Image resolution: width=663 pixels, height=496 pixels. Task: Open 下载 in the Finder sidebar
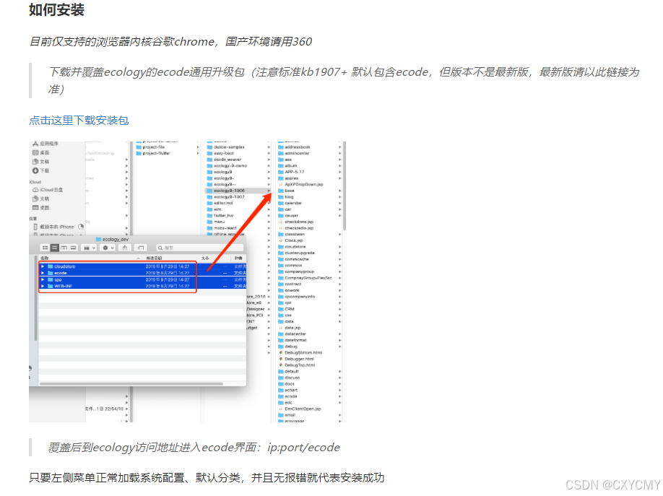tap(45, 170)
